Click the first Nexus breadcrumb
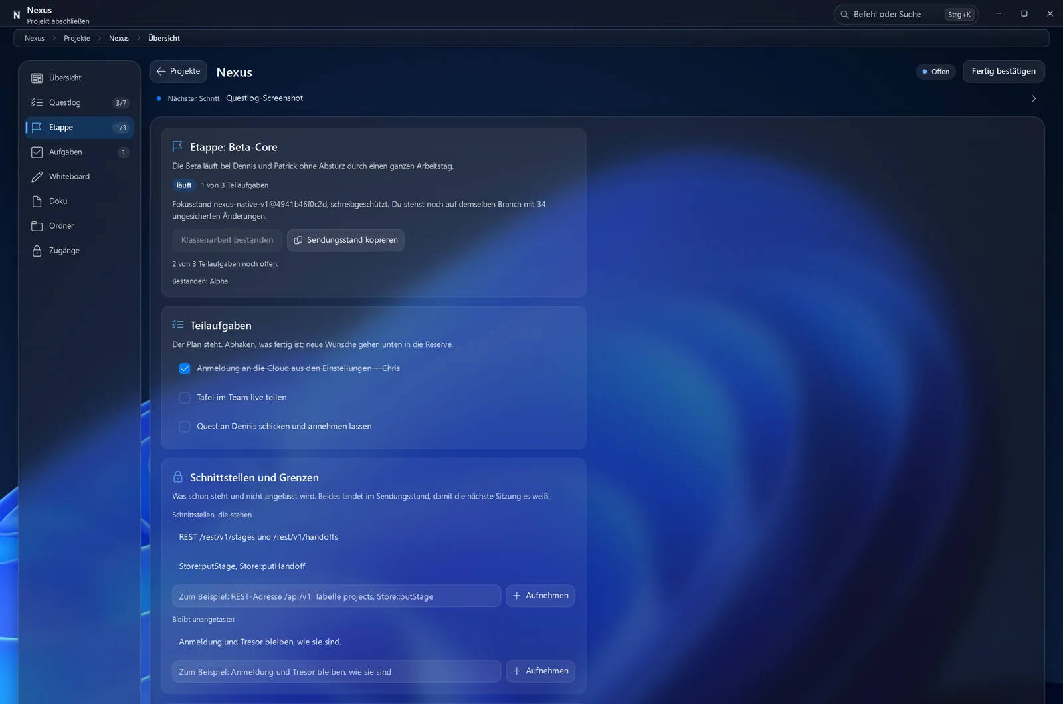The width and height of the screenshot is (1063, 704). (x=35, y=38)
